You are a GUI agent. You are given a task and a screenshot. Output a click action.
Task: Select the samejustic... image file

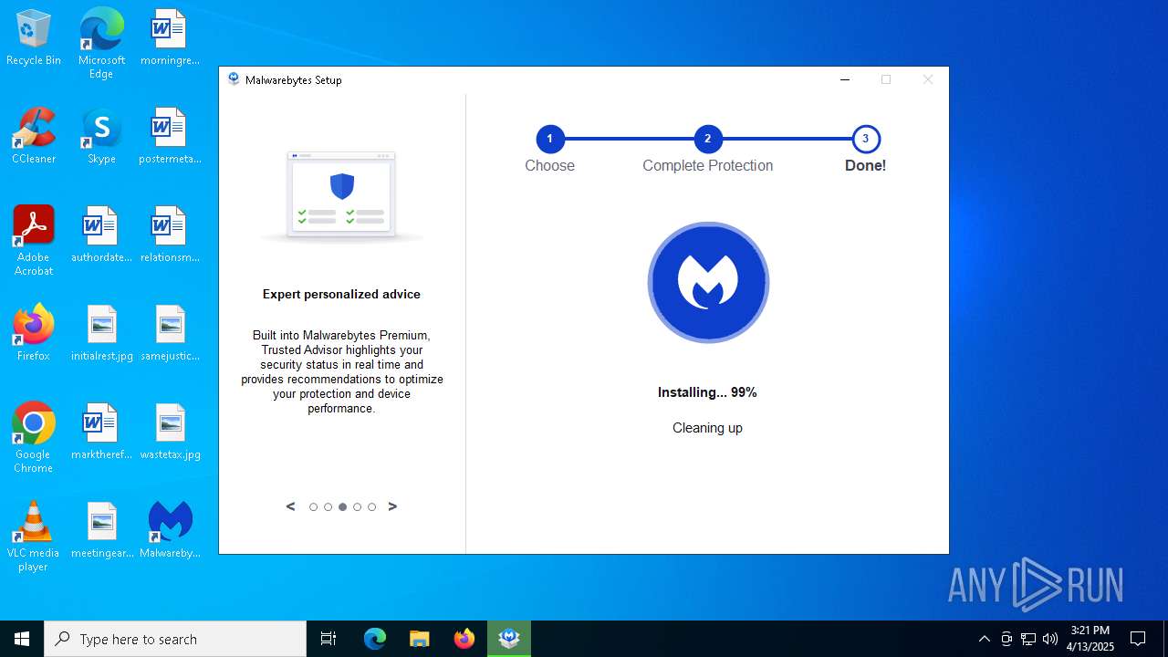[x=170, y=334]
